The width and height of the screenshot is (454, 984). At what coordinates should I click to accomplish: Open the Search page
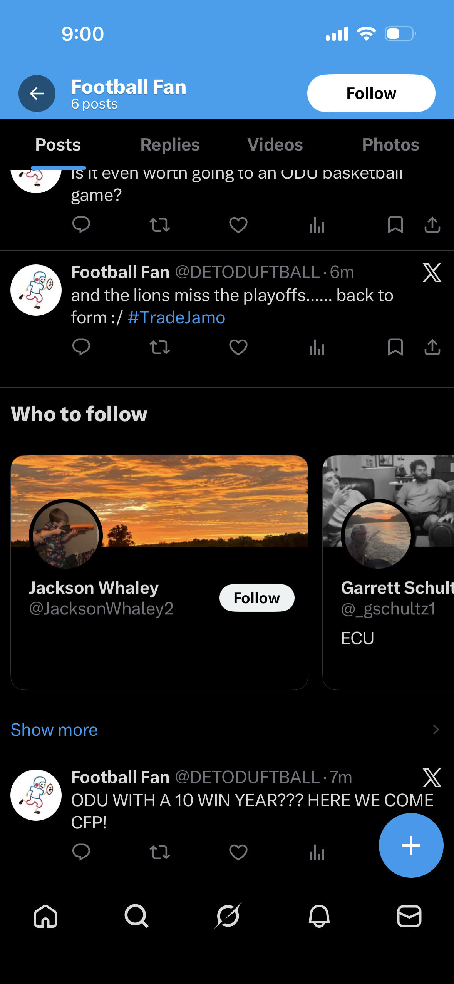(x=136, y=916)
